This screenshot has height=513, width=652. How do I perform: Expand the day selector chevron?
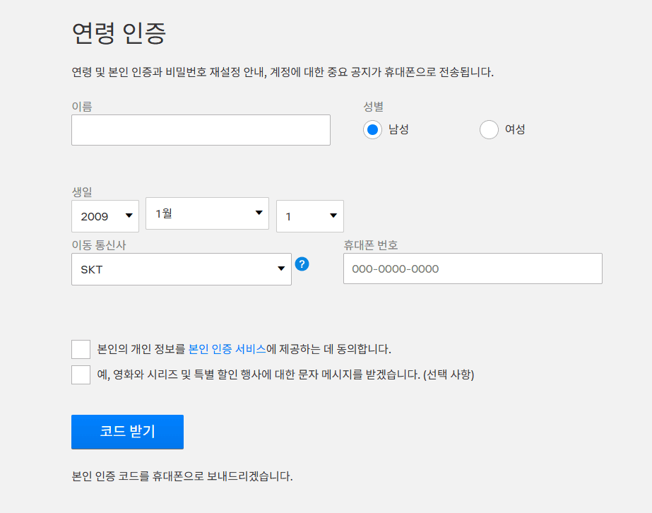(335, 216)
